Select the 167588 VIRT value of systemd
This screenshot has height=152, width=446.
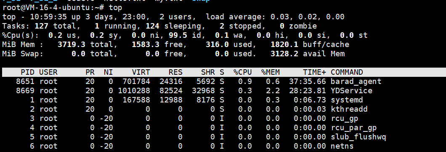tap(136, 100)
